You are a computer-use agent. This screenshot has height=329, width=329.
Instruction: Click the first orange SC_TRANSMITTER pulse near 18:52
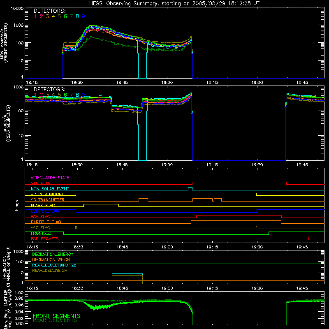click(x=143, y=199)
